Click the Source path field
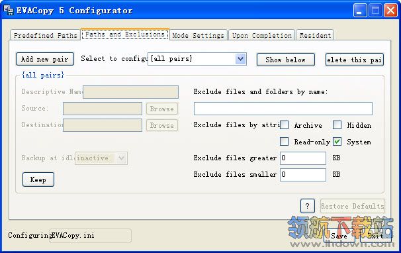The width and height of the screenshot is (401, 253). pyautogui.click(x=103, y=109)
